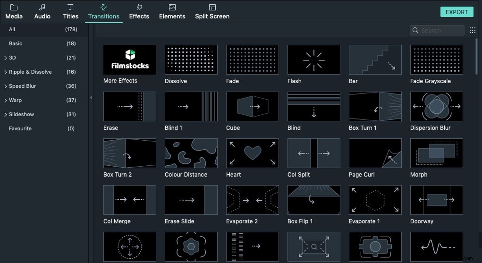Open the Elements tab

click(172, 12)
